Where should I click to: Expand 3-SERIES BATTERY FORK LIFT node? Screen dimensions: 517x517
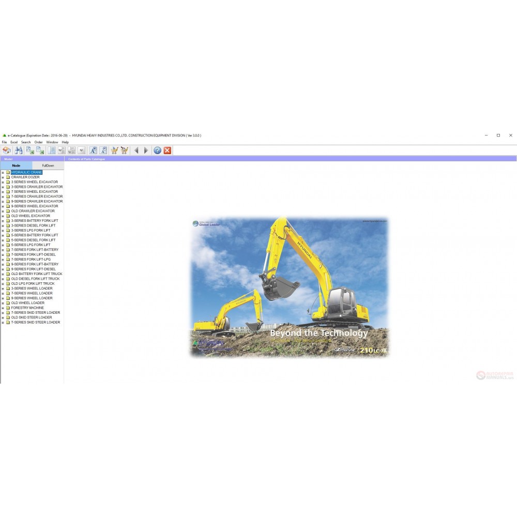point(3,221)
